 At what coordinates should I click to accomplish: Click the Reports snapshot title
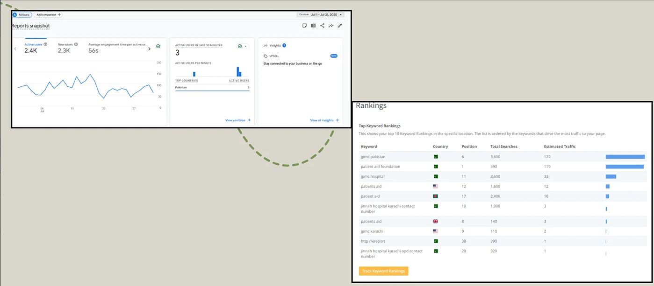coord(31,26)
